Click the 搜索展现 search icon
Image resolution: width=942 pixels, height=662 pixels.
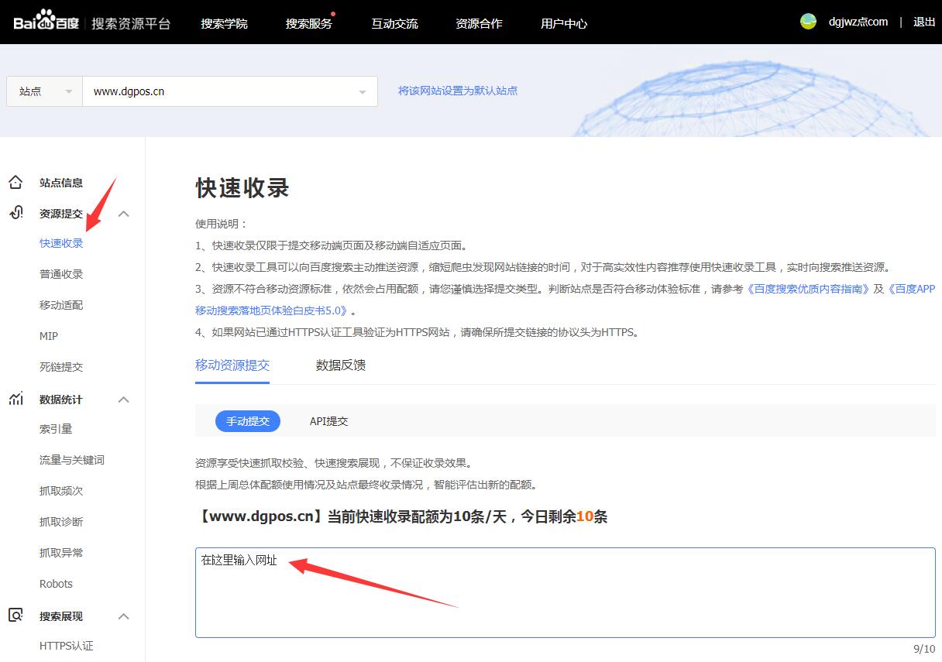click(x=15, y=616)
